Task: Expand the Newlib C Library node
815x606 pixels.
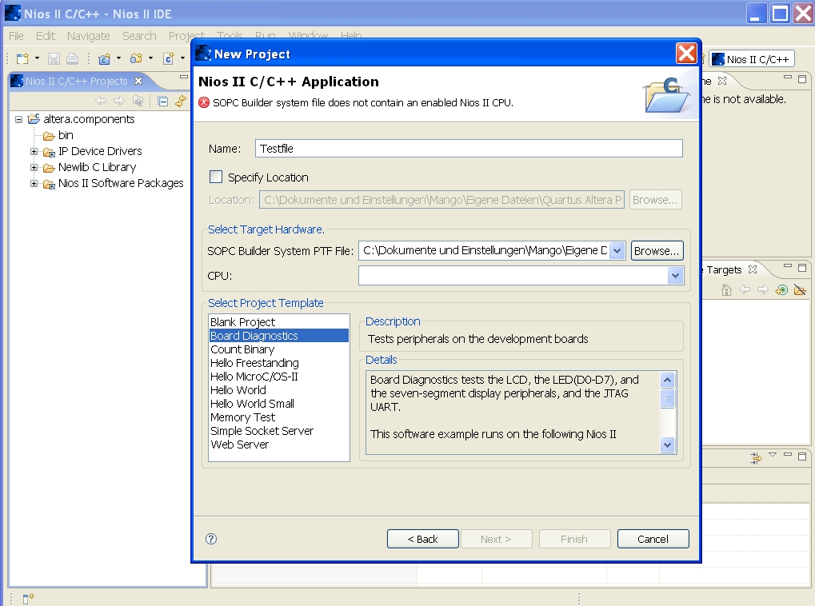Action: (34, 167)
